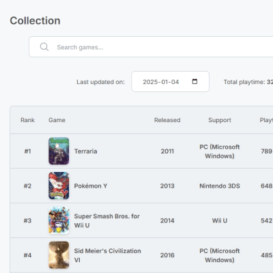Select 'Sid Meier's Civilization VI' title

[107, 255]
